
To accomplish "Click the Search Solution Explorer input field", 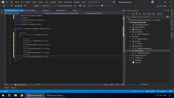I will (146, 17).
